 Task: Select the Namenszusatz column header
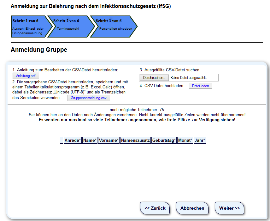135,140
